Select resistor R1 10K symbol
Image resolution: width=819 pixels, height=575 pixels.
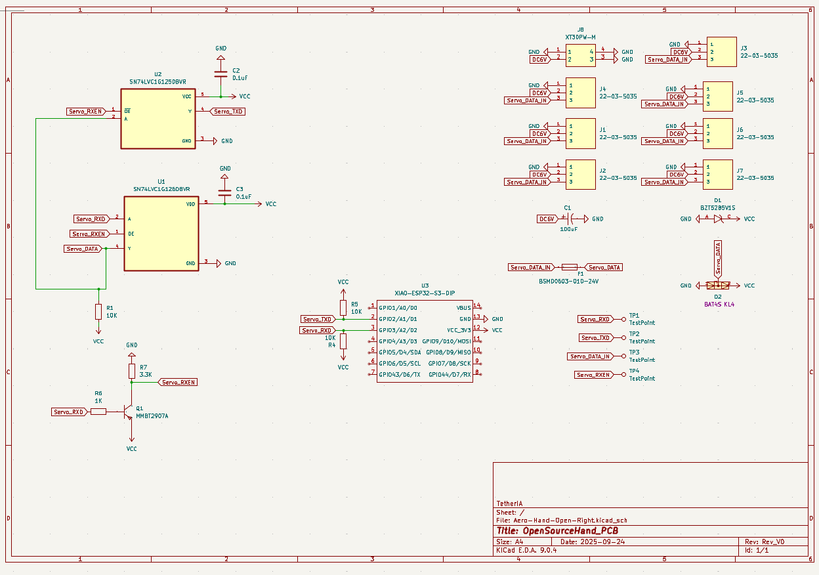100,313
